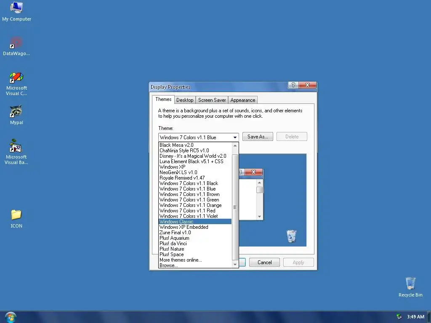Switch to the Appearance tab
The height and width of the screenshot is (323, 431).
(x=243, y=100)
